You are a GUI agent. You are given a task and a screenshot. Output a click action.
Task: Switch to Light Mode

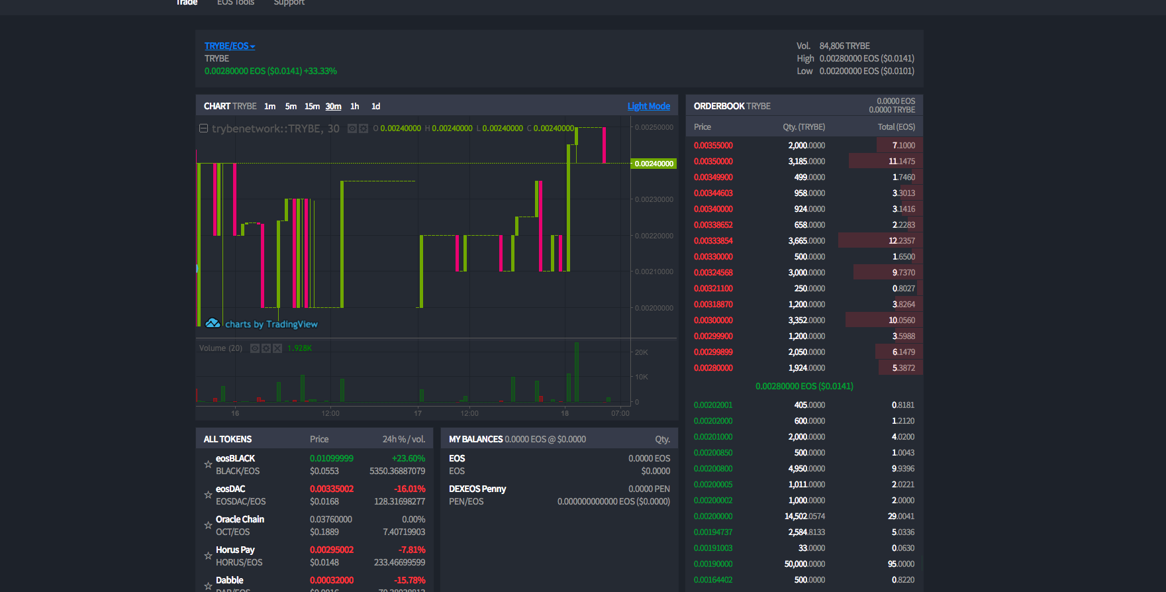pyautogui.click(x=649, y=107)
